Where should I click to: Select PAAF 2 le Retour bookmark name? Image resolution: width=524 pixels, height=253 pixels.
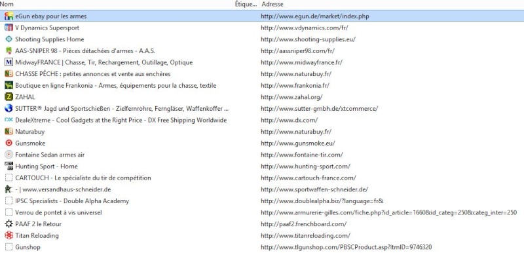[x=38, y=224]
